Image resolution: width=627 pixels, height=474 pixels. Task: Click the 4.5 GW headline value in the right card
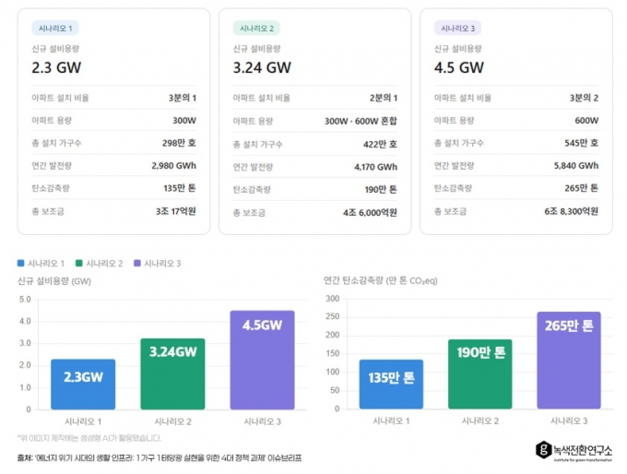pos(458,67)
